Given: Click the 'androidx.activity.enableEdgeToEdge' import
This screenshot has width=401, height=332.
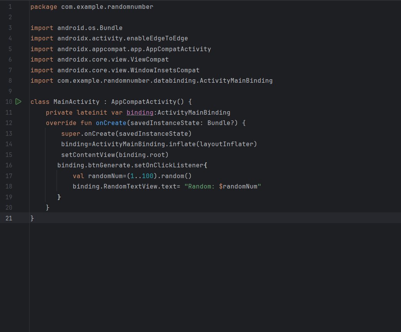Looking at the screenshot, I should pyautogui.click(x=122, y=38).
